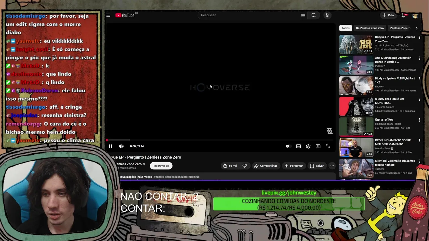
Task: Click the #zzzero hashtag
Action: point(159,177)
